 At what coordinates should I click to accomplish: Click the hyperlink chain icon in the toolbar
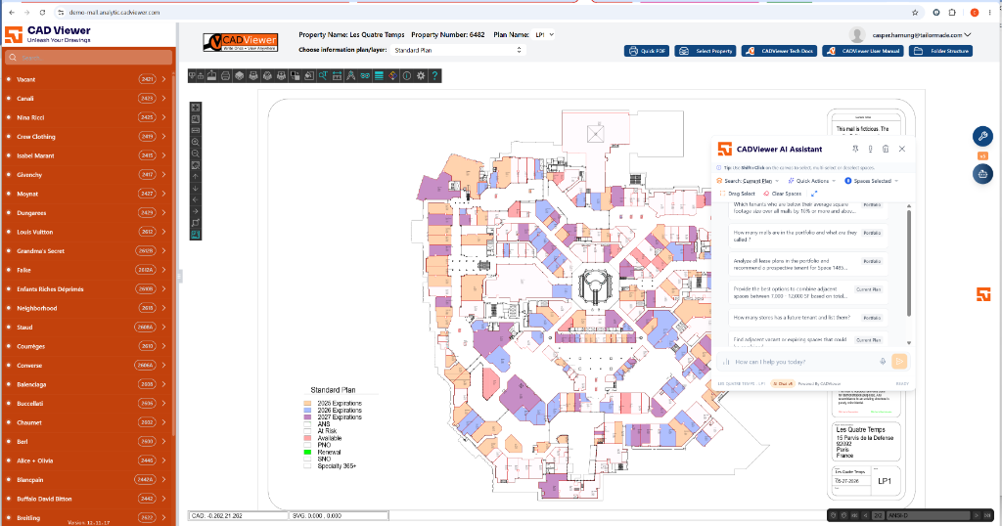365,76
